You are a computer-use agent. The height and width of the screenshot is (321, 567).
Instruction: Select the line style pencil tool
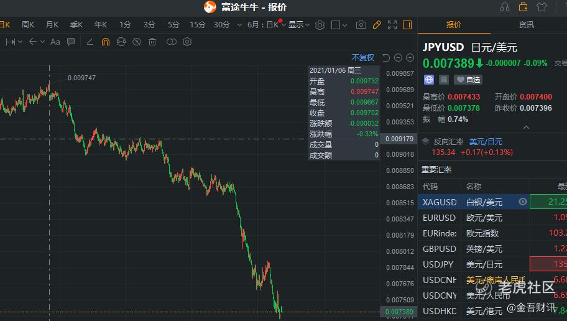click(x=90, y=42)
